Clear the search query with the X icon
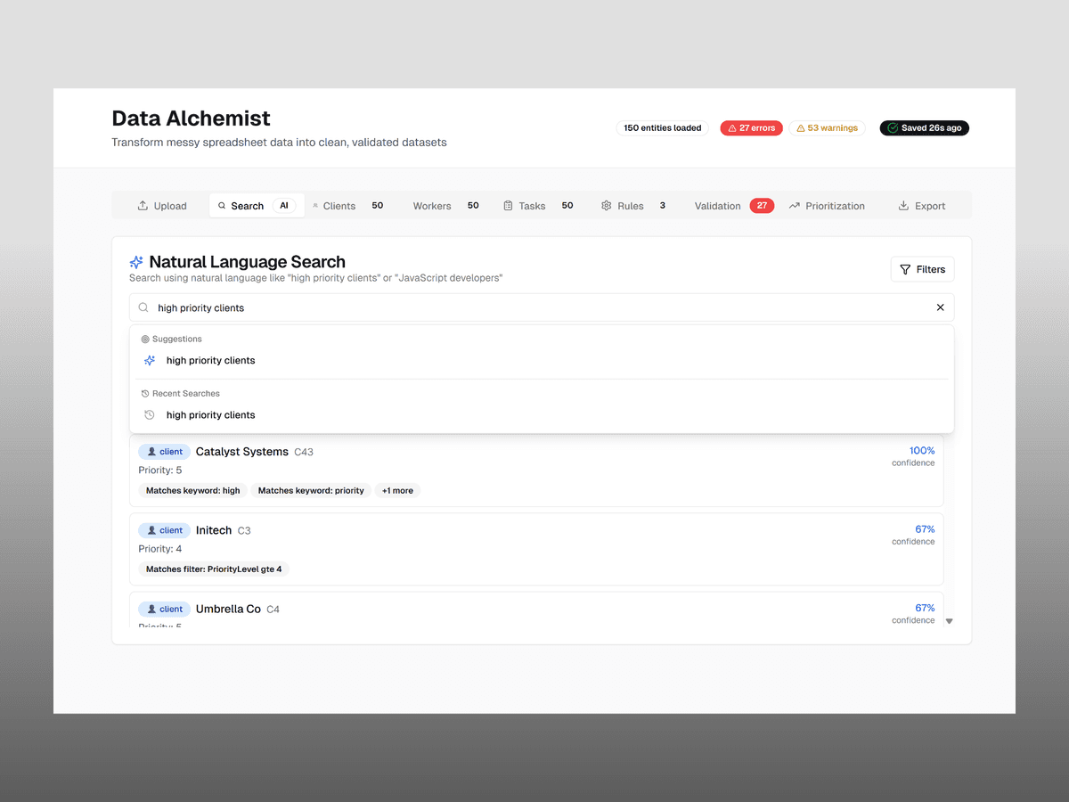This screenshot has height=802, width=1069. click(x=940, y=307)
